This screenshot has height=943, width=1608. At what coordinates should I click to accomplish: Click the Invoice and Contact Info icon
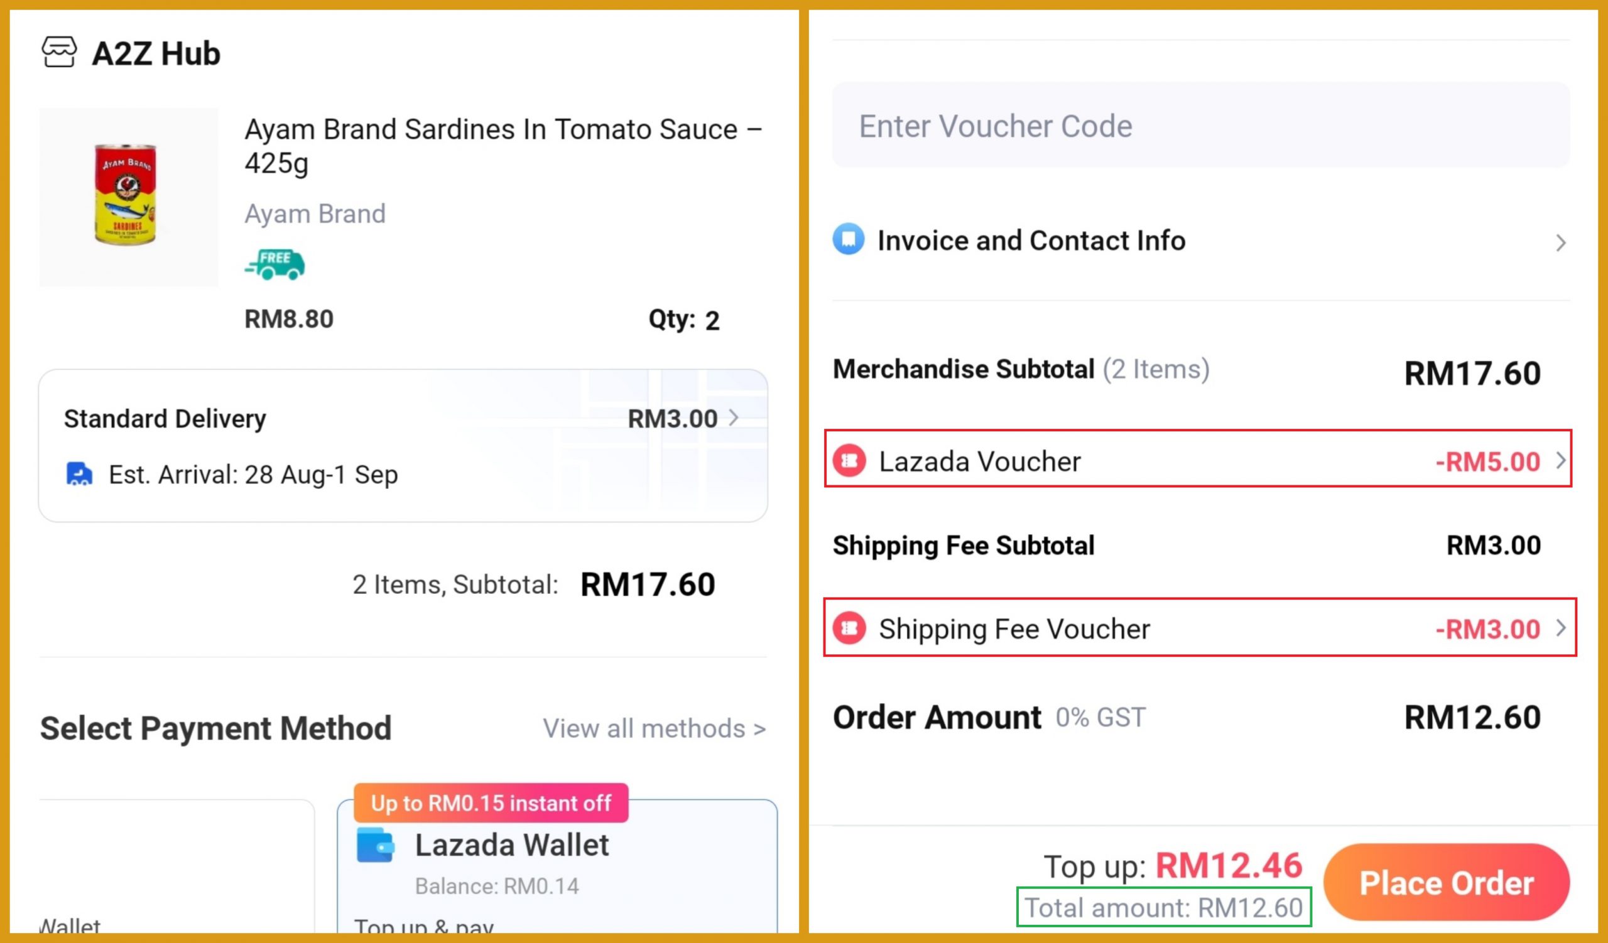[848, 240]
